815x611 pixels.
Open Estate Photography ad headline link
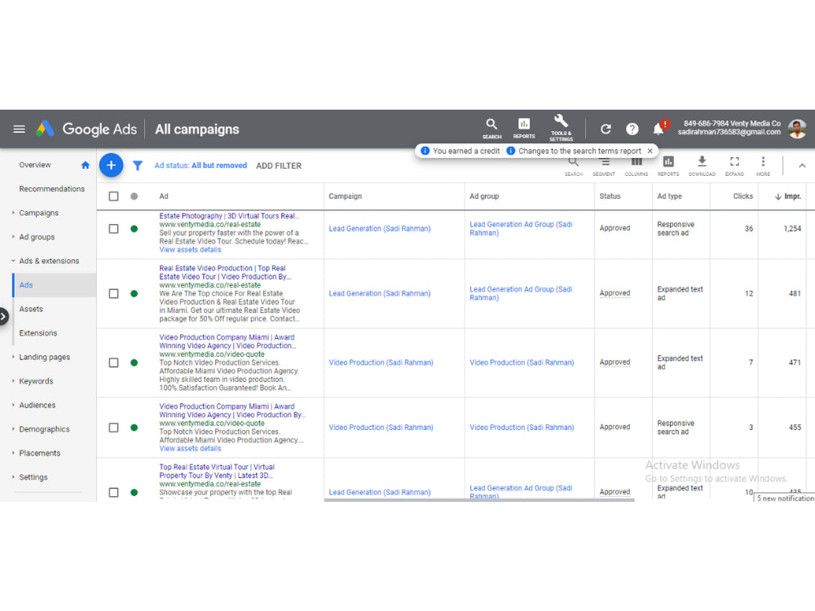point(229,216)
